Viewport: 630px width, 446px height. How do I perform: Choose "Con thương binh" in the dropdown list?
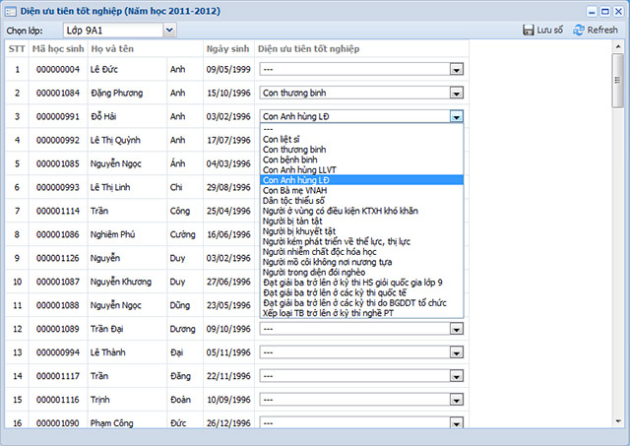click(x=293, y=150)
